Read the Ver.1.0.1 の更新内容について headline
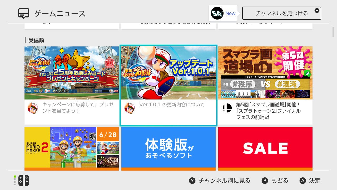 (172, 104)
